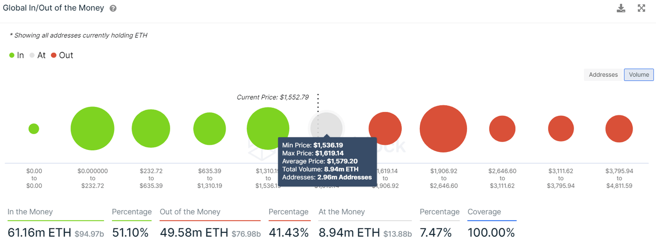The width and height of the screenshot is (656, 243).
Task: Select the Volume view button
Action: (638, 75)
